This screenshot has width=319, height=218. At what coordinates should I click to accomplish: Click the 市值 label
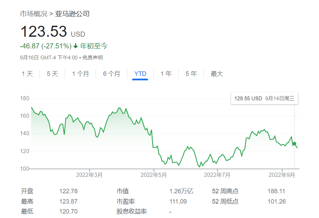click(123, 191)
